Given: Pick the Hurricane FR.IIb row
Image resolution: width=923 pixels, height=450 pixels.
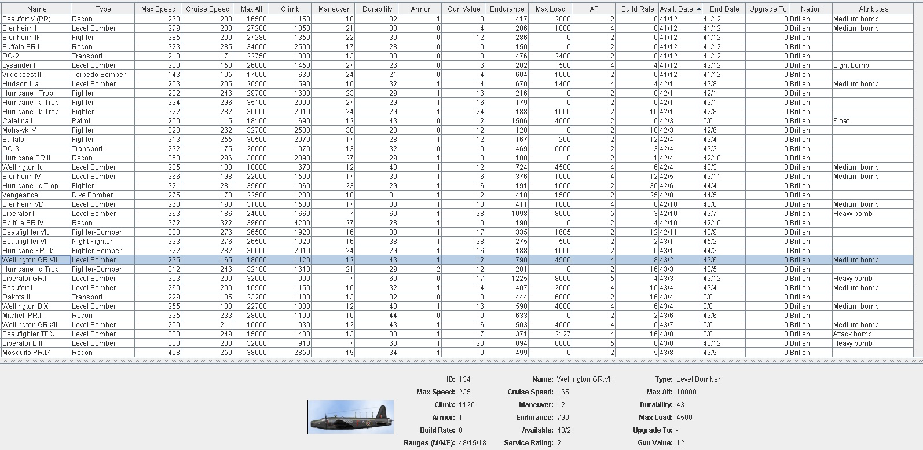Looking at the screenshot, I should click(x=457, y=251).
